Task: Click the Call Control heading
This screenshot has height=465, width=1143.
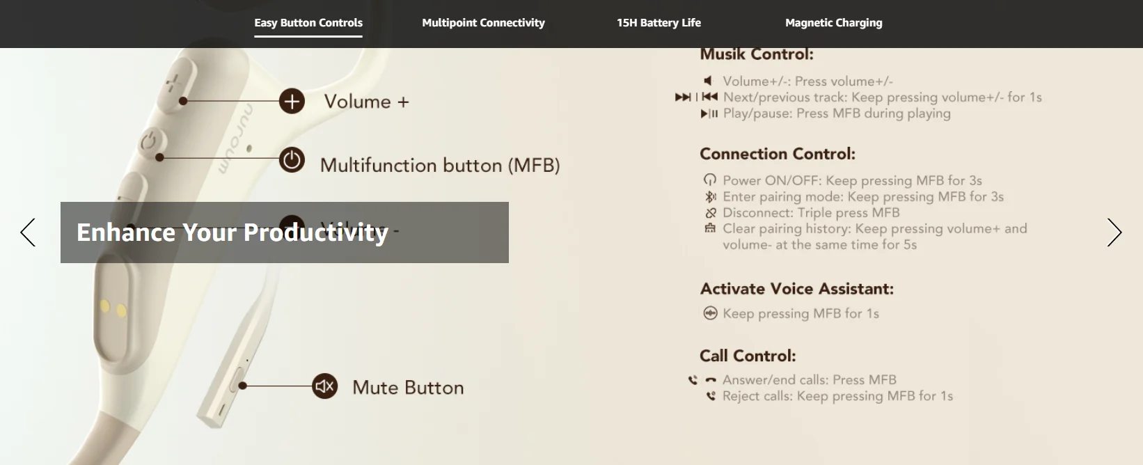Action: pyautogui.click(x=748, y=356)
